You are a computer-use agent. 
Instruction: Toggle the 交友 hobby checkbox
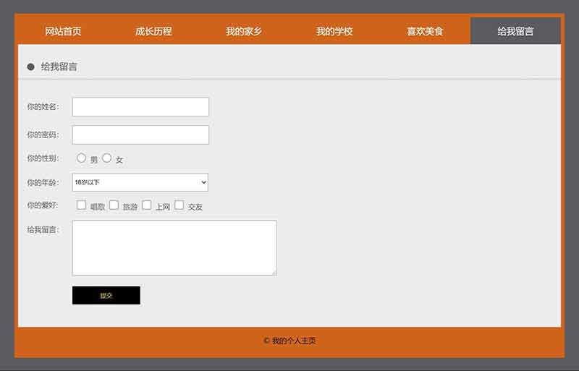pyautogui.click(x=179, y=205)
